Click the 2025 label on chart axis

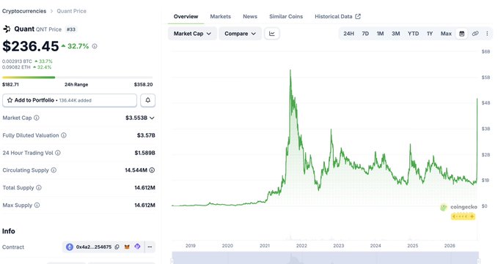click(413, 246)
